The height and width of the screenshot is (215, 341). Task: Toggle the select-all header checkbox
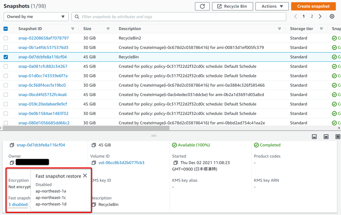pyautogui.click(x=6, y=29)
